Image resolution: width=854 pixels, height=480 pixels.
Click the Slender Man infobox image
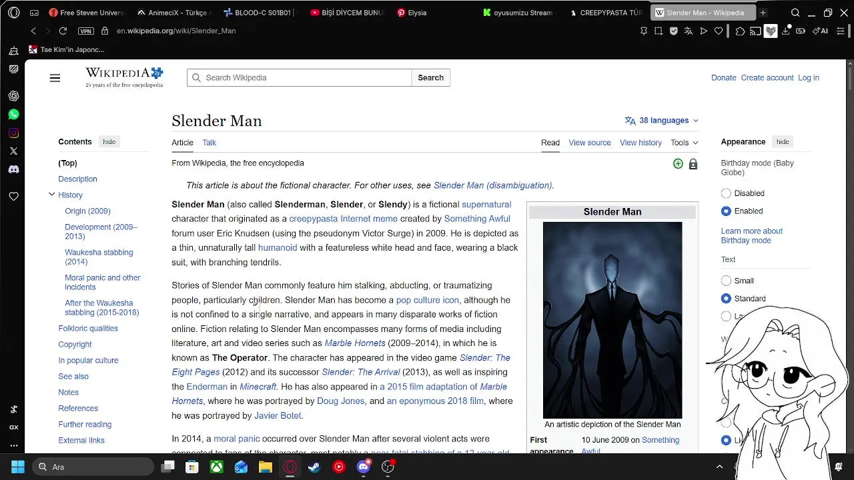point(612,320)
